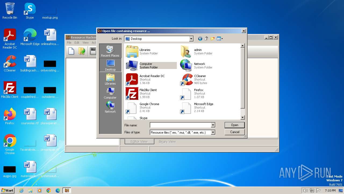This screenshot has width=344, height=194.
Task: Click the Cancel button in dialog
Action: [x=235, y=132]
